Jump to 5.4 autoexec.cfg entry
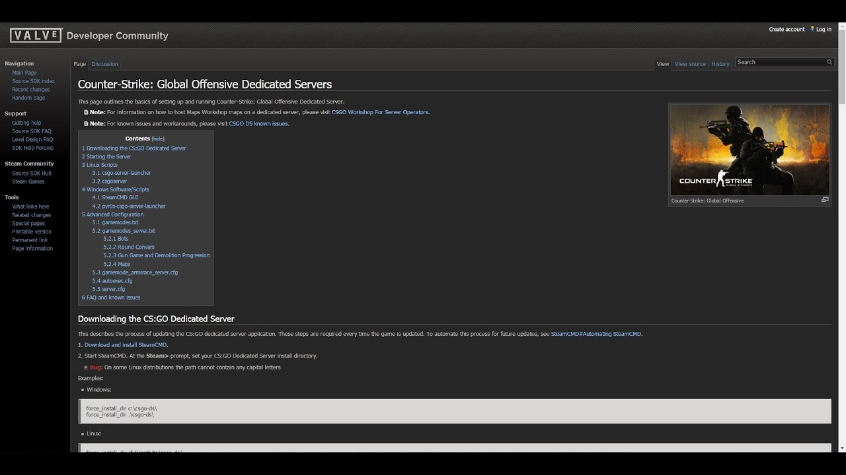 pyautogui.click(x=112, y=281)
